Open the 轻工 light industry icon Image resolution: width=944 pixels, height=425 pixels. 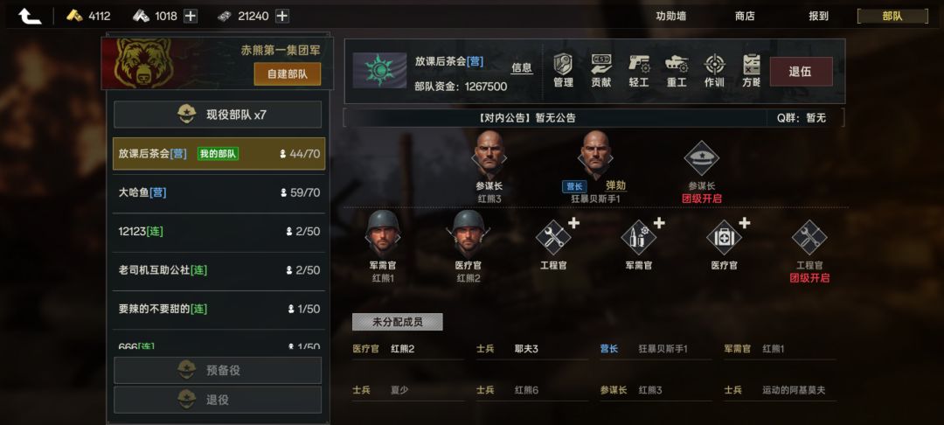pyautogui.click(x=639, y=71)
